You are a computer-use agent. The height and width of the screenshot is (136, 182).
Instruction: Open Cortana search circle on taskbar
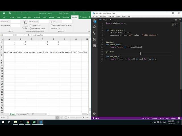click(x=9, y=122)
